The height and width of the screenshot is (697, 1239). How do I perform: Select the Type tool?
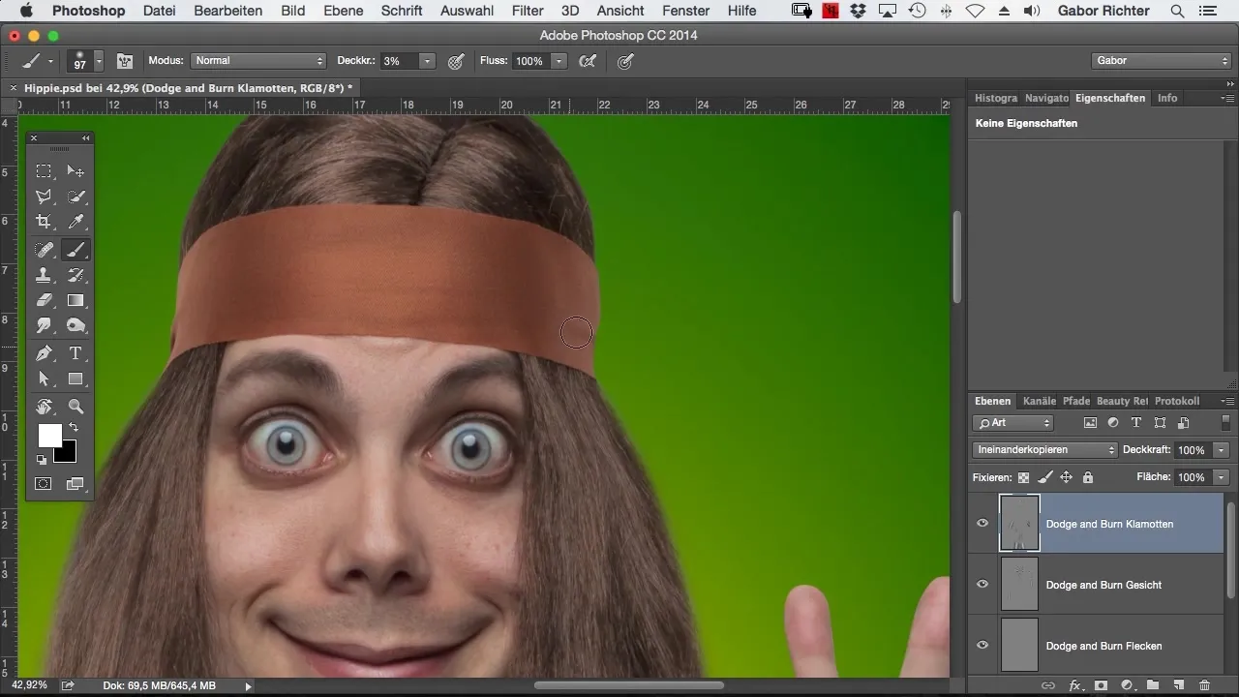pyautogui.click(x=76, y=353)
